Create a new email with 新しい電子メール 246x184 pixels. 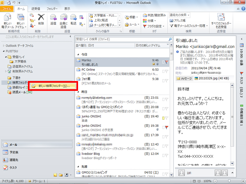pos(8,21)
